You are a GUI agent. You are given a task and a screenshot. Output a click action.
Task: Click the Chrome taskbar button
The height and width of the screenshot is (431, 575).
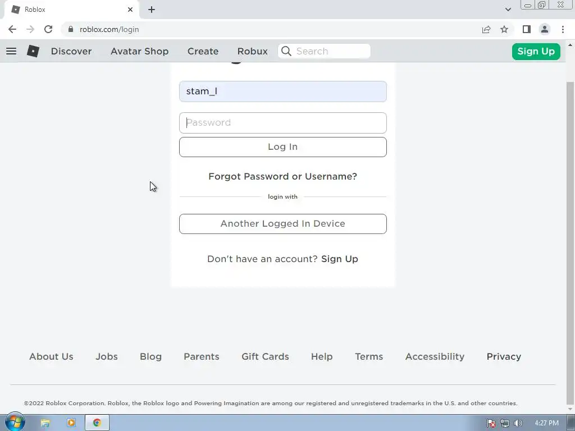pyautogui.click(x=97, y=423)
